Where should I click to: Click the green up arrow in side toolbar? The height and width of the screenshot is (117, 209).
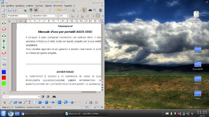pyautogui.click(x=4, y=41)
